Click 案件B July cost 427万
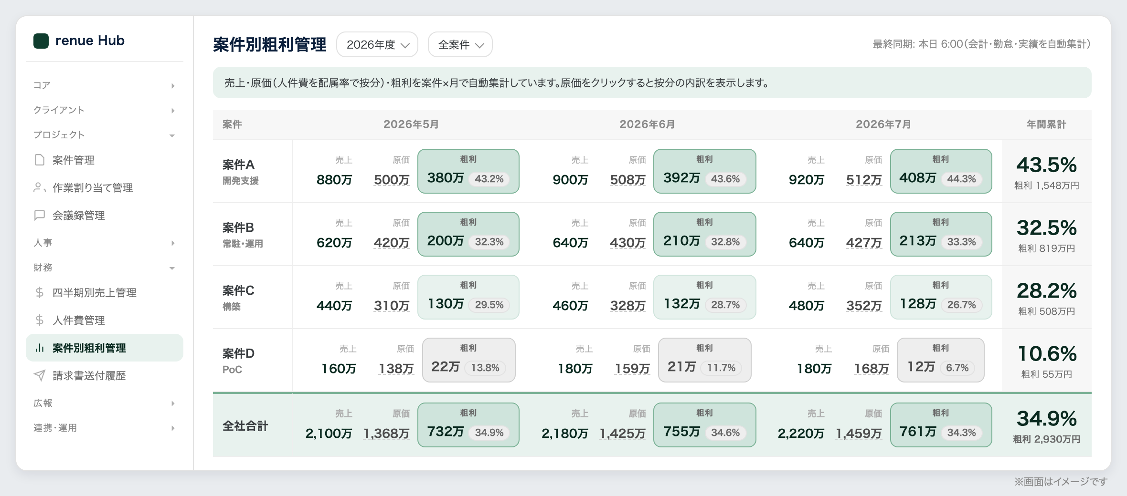1127x496 pixels. [x=864, y=243]
